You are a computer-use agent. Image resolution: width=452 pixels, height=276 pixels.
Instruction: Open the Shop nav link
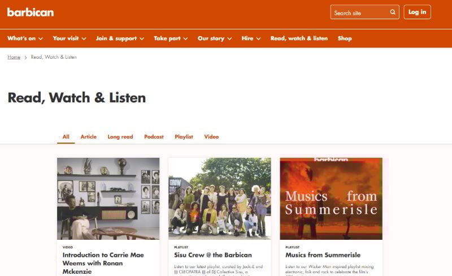(345, 38)
